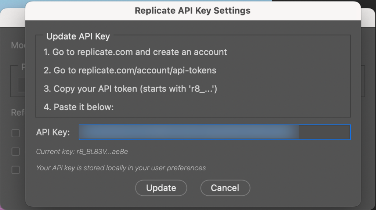Toggle the first checkbox under Ref section
The height and width of the screenshot is (210, 376).
pyautogui.click(x=15, y=133)
